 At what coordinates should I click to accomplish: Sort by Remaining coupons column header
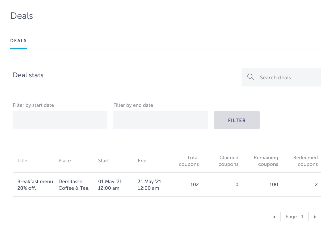(266, 161)
